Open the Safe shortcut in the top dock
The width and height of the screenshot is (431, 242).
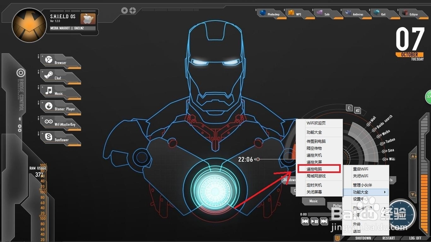pyautogui.click(x=328, y=14)
